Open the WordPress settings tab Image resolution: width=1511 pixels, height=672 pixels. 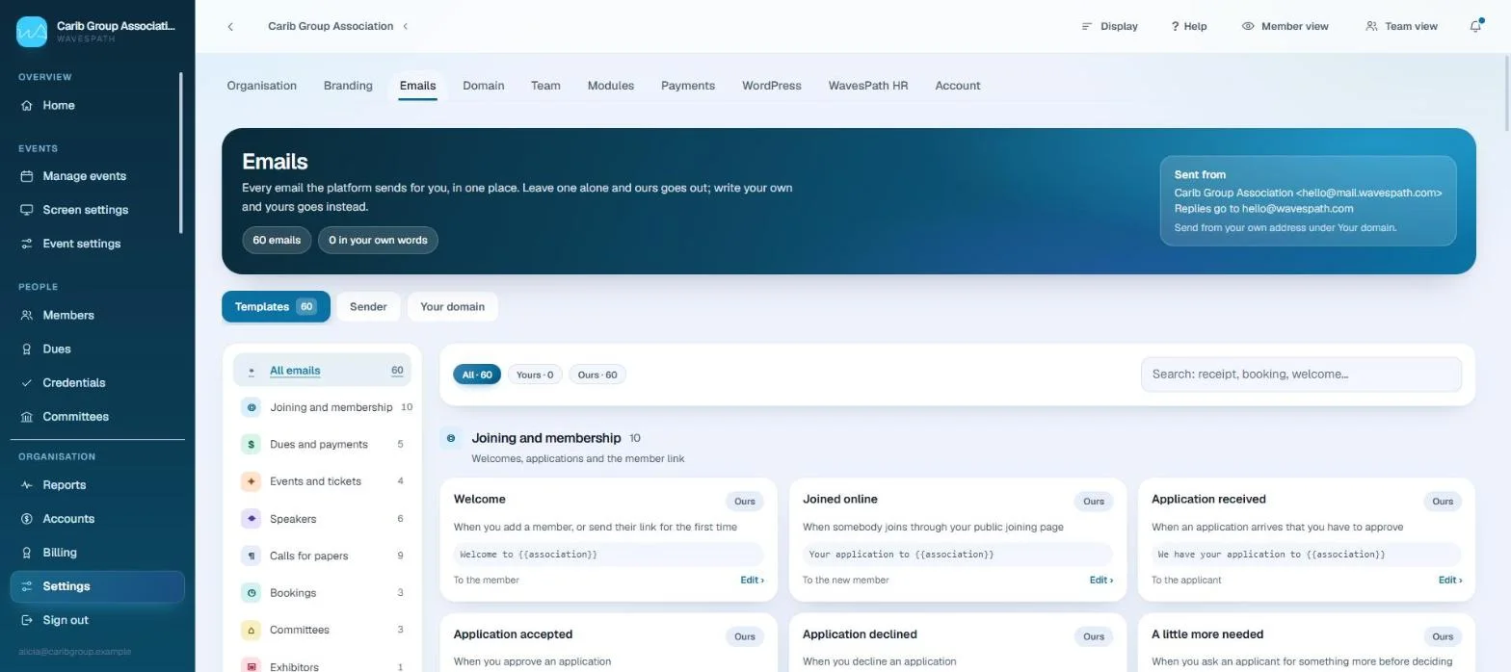(772, 86)
